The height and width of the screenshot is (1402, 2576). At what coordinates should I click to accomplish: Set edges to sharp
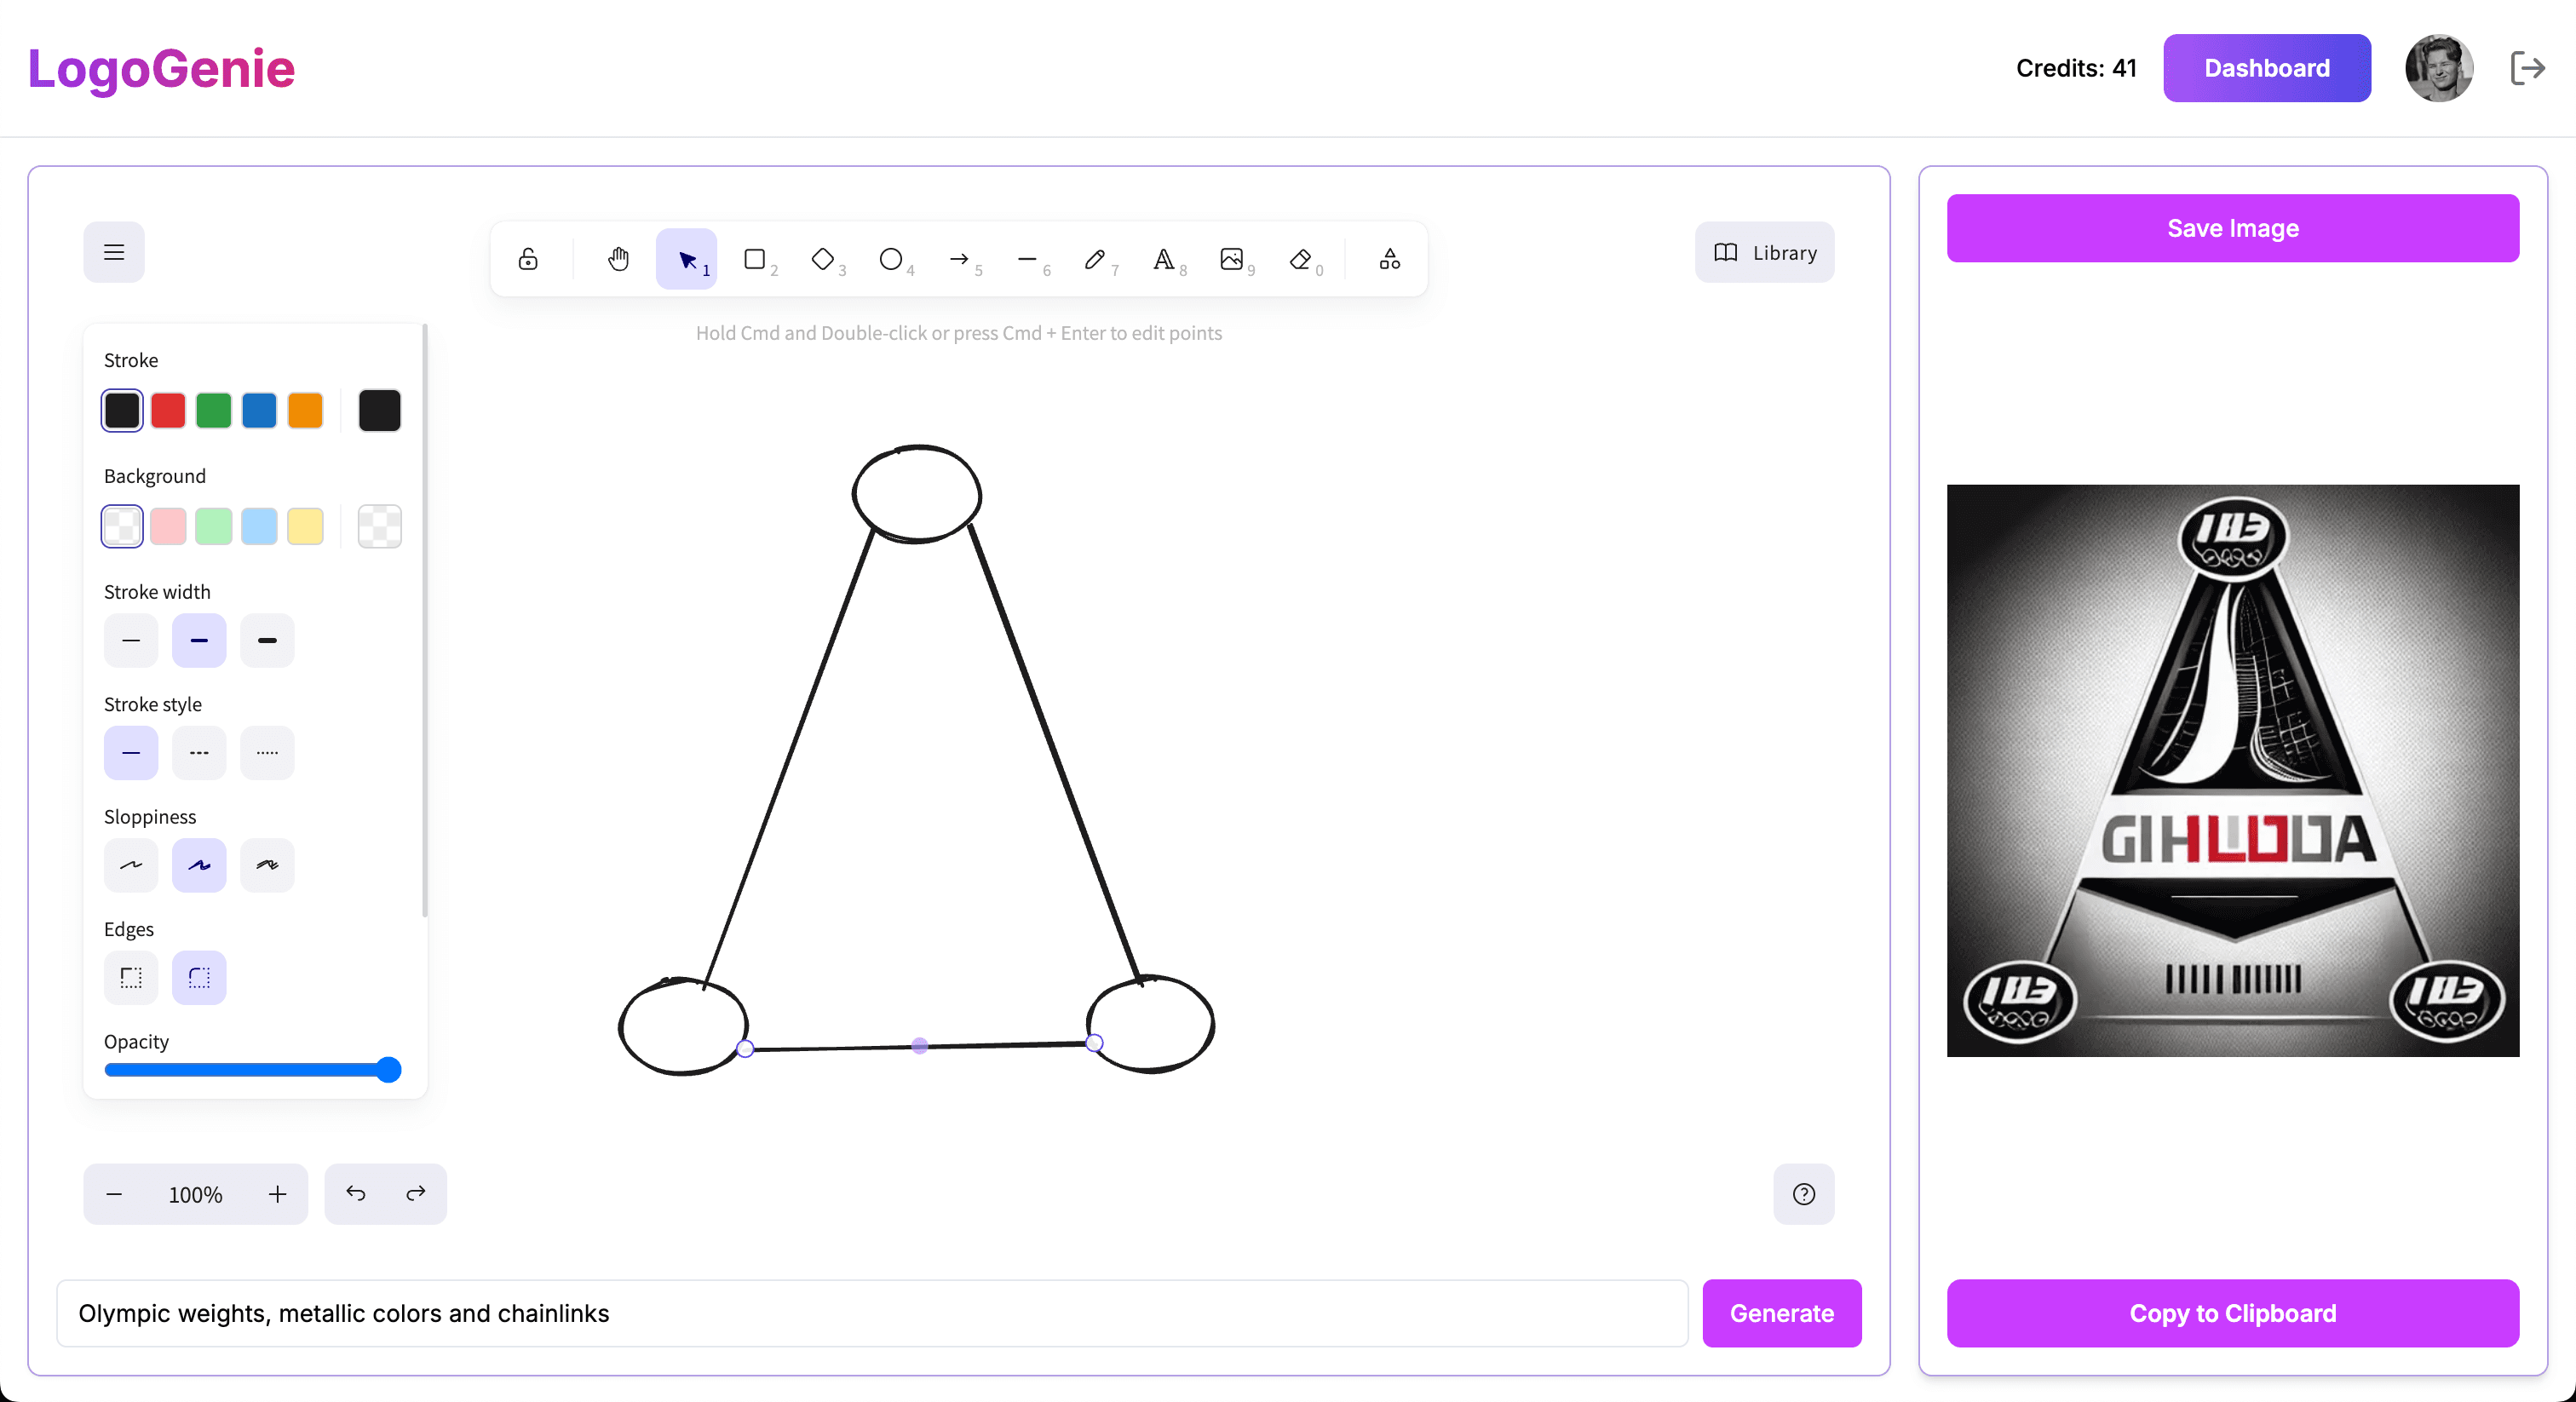131,977
